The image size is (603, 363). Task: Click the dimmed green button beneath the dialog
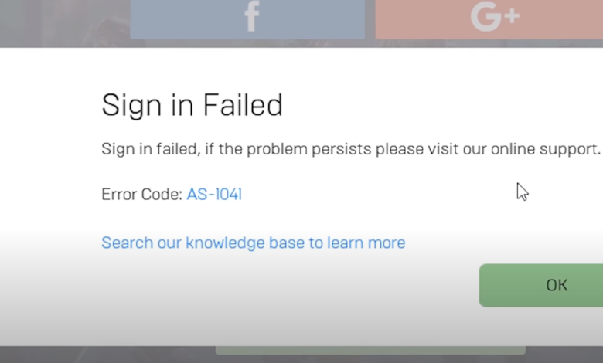tap(370, 350)
